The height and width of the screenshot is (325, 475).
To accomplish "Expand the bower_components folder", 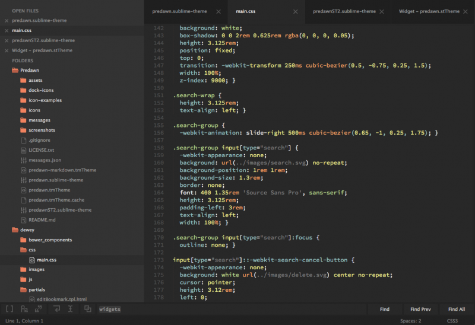I will tap(23, 240).
